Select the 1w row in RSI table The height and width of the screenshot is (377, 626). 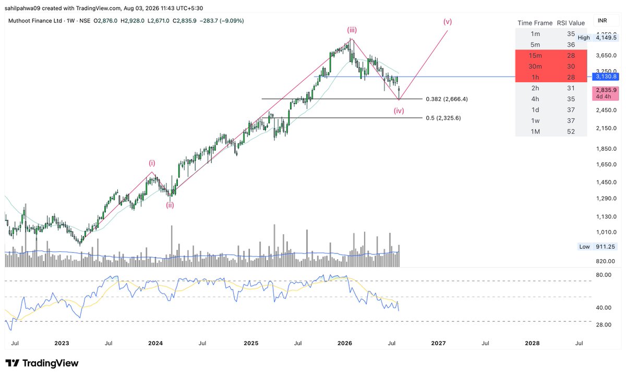click(x=551, y=120)
